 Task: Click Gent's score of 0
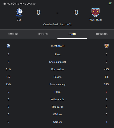(39, 13)
